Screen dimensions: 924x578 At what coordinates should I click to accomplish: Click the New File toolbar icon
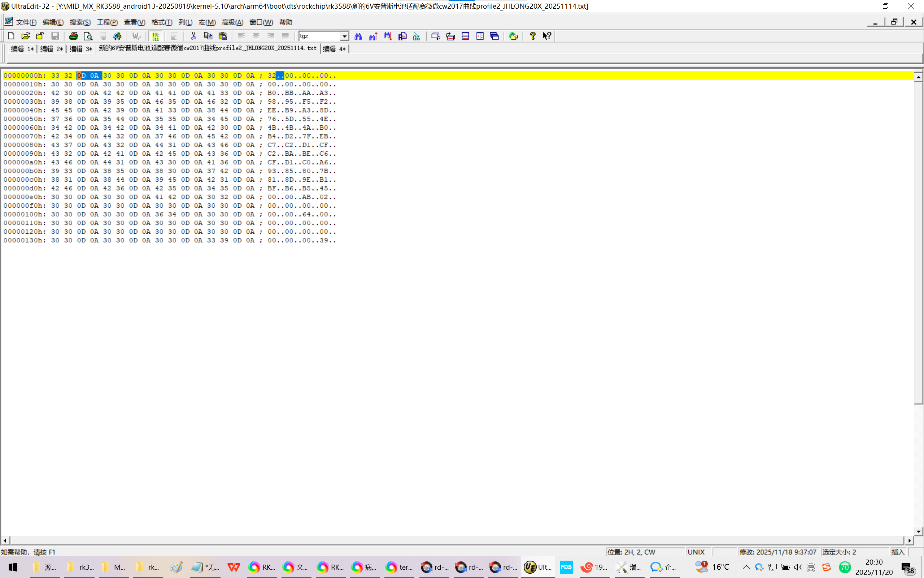point(11,36)
